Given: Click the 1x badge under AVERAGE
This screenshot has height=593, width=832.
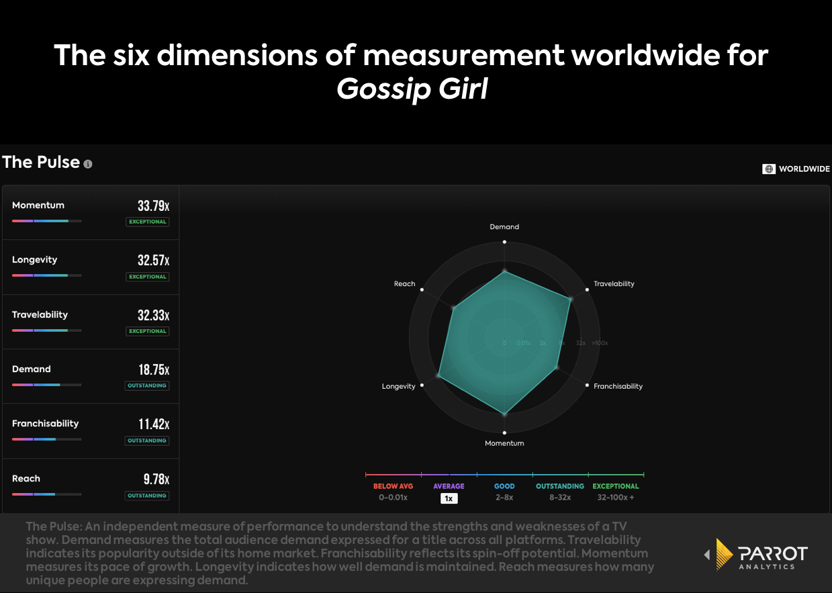Looking at the screenshot, I should pos(449,498).
